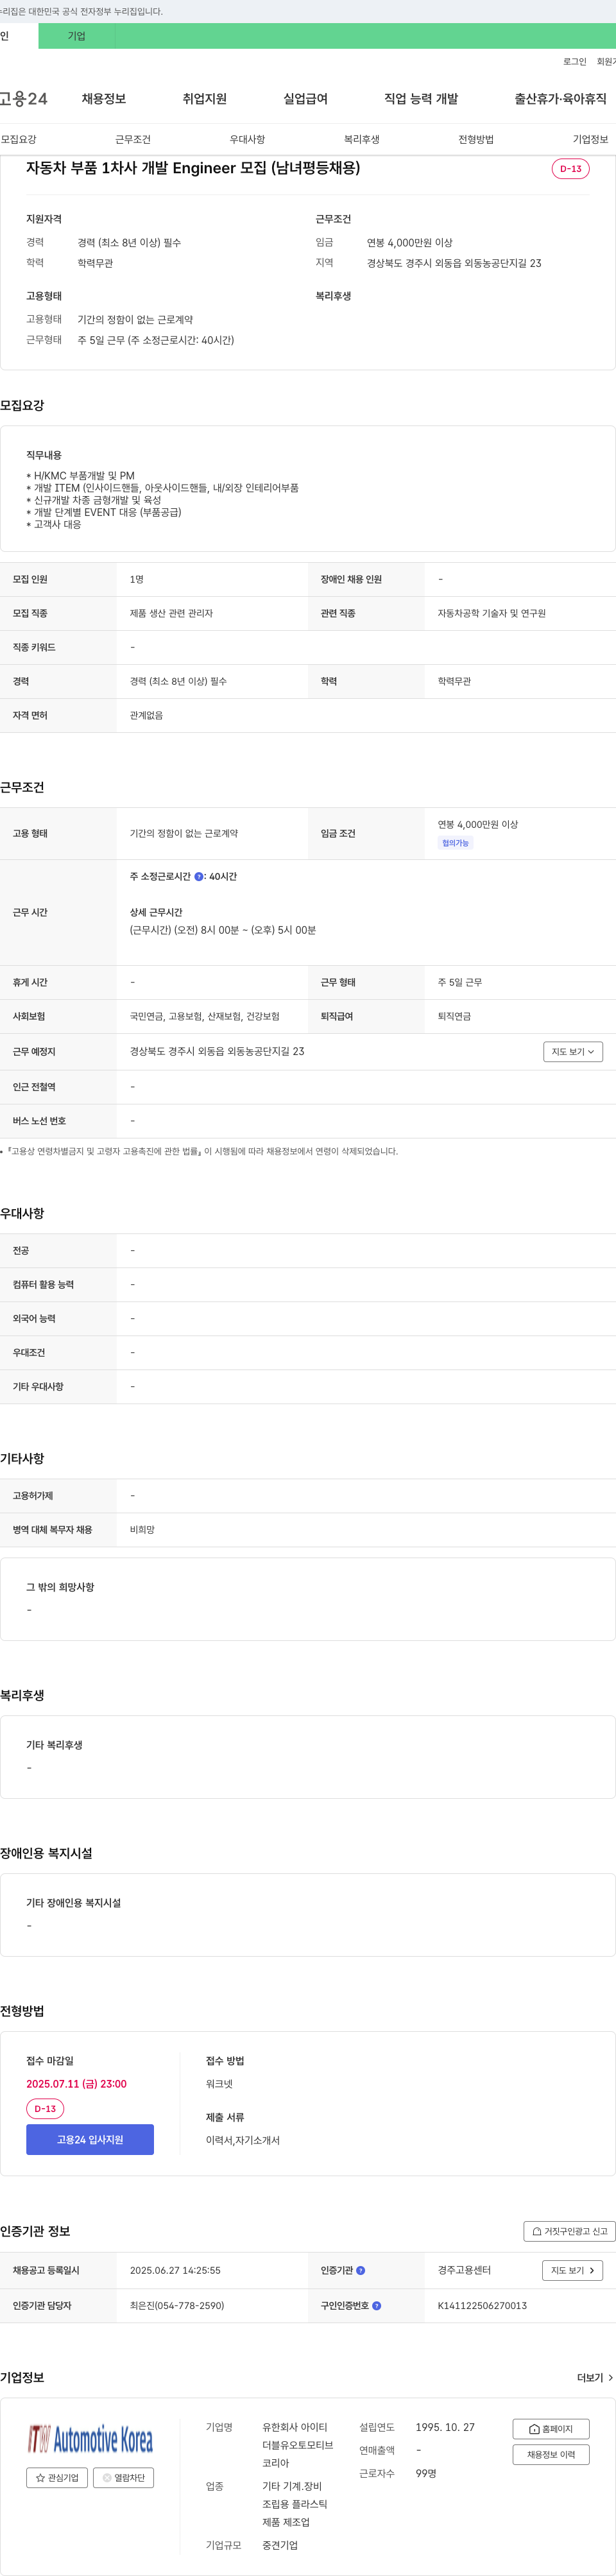616x2576 pixels.
Task: Click the 열람차단 block button
Action: (123, 2477)
